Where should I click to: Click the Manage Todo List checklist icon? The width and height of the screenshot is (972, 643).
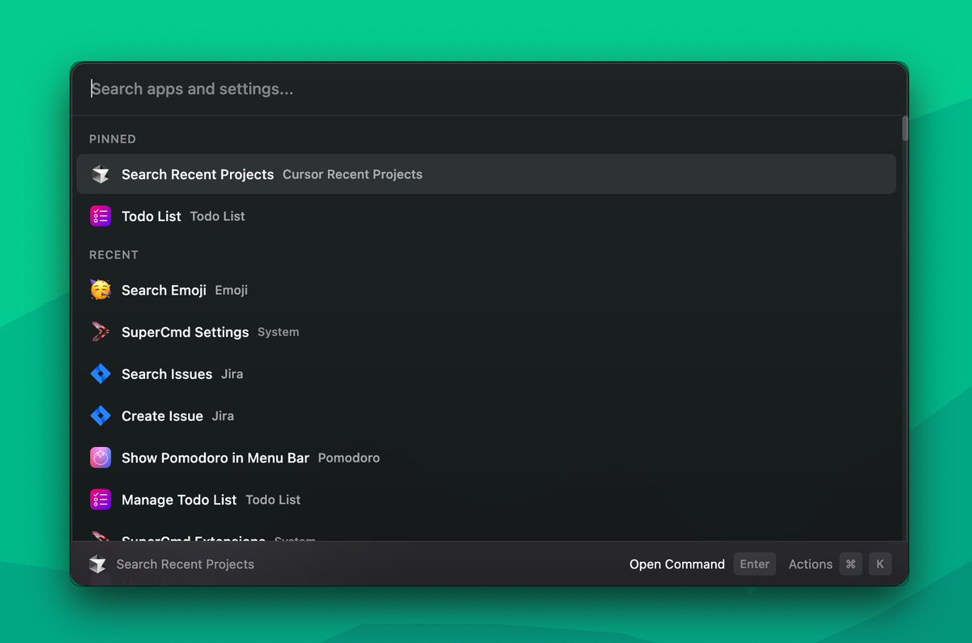[100, 500]
